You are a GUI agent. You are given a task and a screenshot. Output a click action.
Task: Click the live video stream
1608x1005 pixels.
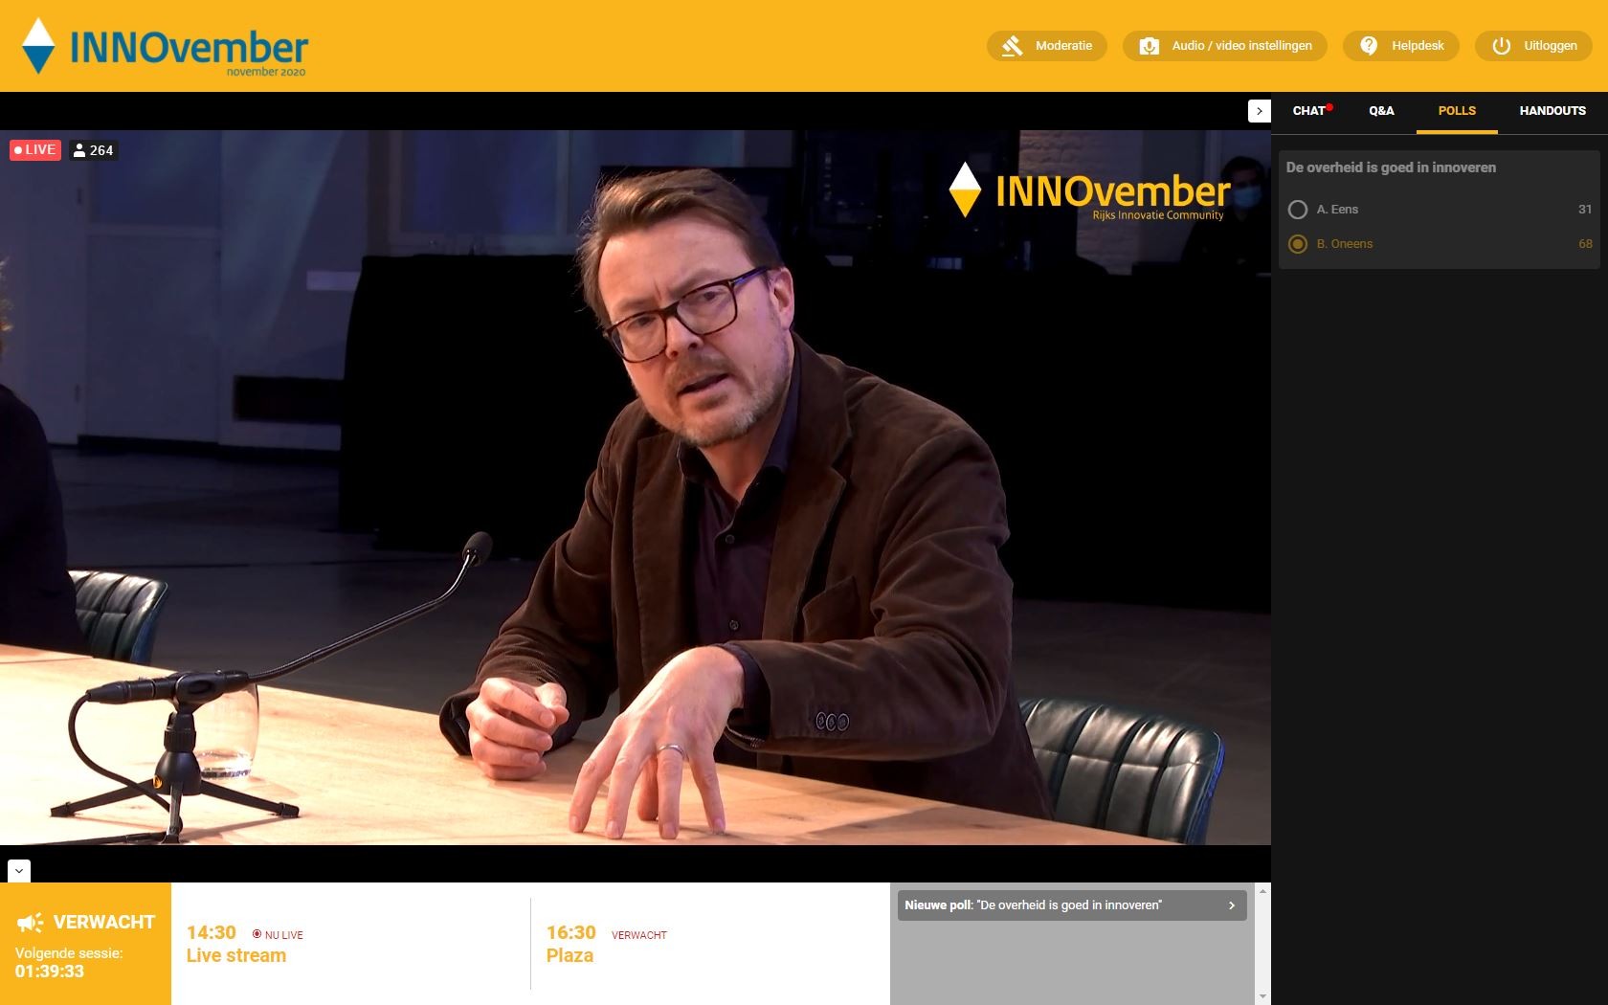(x=636, y=487)
